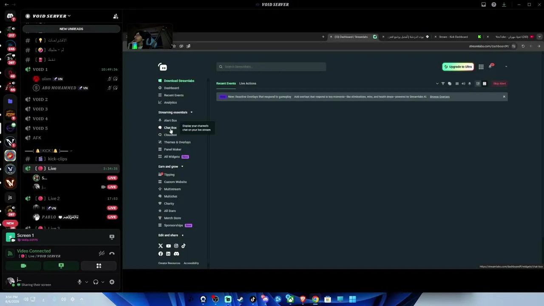The image size is (544, 306).
Task: Expand the Edit and share section
Action: coord(182,235)
